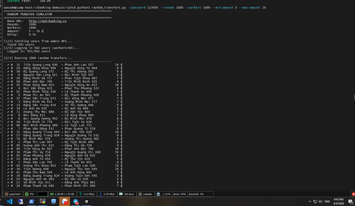Open the volume speaker tray icon
This screenshot has width=355, height=206.
pyautogui.click(x=320, y=201)
